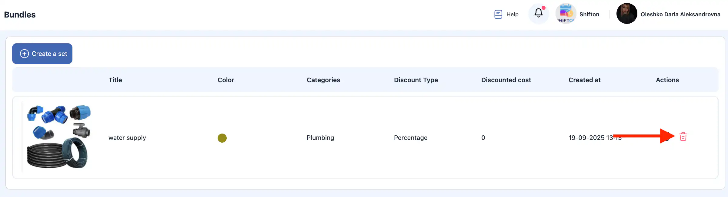Click the olive color swatch
This screenshot has height=197, width=728.
pyautogui.click(x=222, y=138)
